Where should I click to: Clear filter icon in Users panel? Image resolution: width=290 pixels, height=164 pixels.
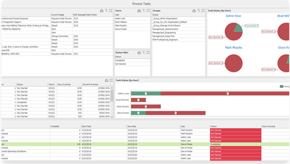[144, 11]
